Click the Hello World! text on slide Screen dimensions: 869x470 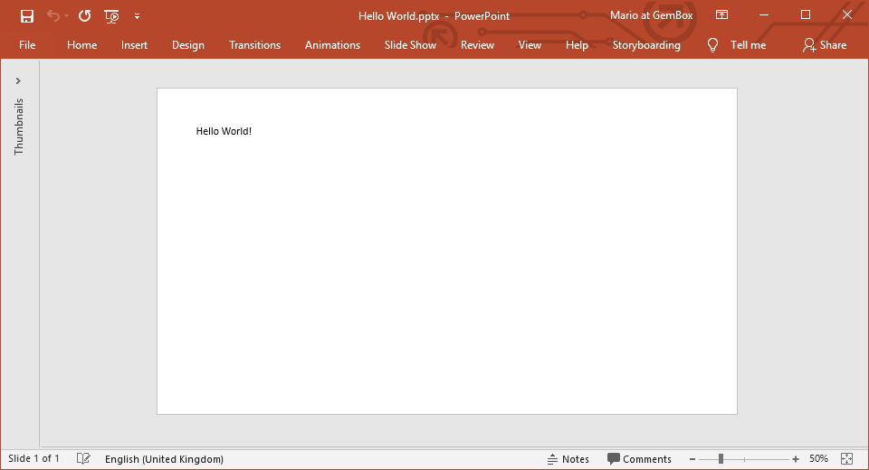coord(224,131)
